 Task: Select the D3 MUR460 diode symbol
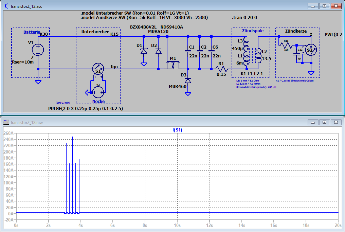187,81
